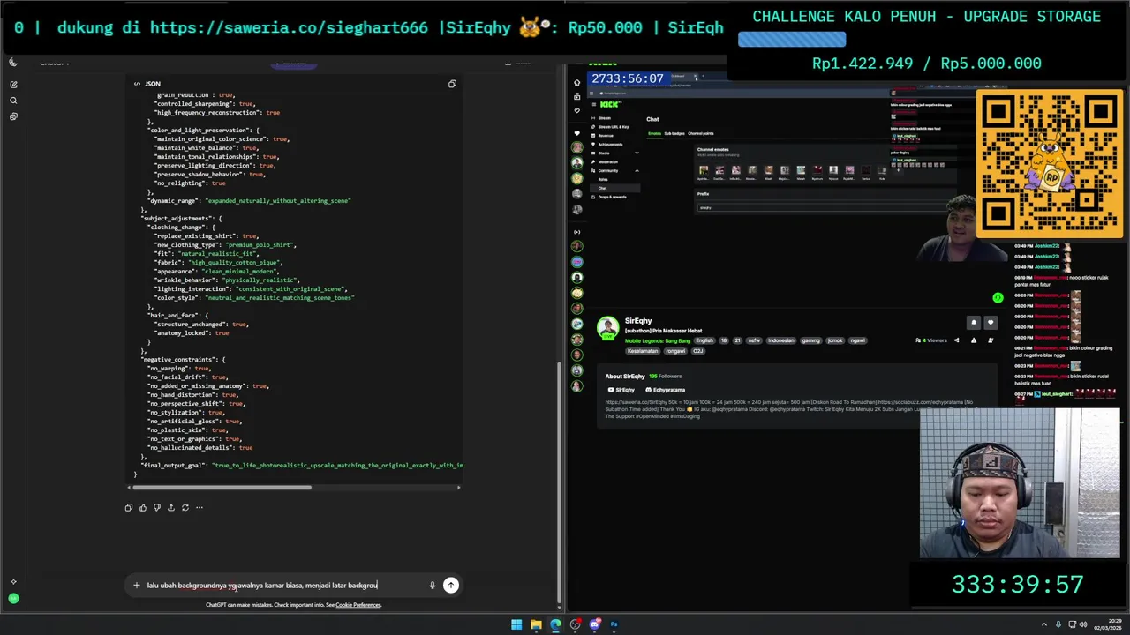
Task: Expand the Studio section chevron
Action: pyautogui.click(x=637, y=153)
